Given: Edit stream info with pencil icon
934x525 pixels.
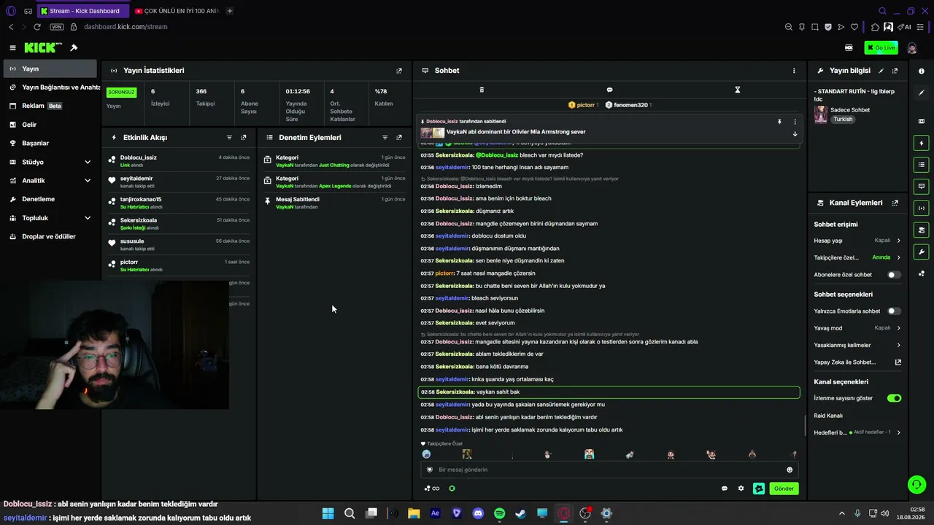Looking at the screenshot, I should [x=881, y=71].
